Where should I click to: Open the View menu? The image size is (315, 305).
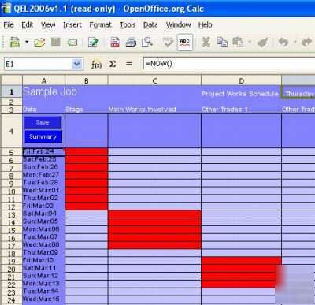pyautogui.click(x=48, y=25)
